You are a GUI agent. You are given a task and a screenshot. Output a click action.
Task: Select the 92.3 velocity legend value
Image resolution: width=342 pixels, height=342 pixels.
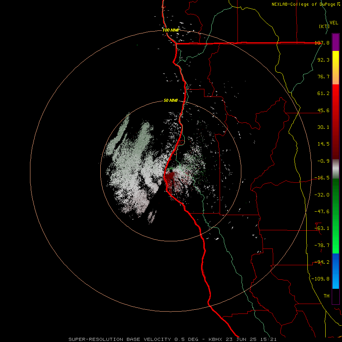pyautogui.click(x=323, y=60)
